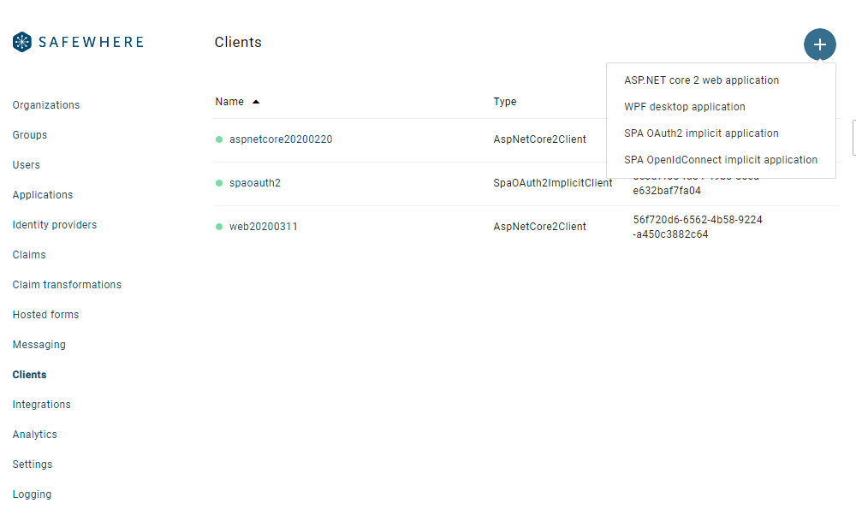
Task: Select SPA OpenIdConnect implicit application
Action: [721, 160]
